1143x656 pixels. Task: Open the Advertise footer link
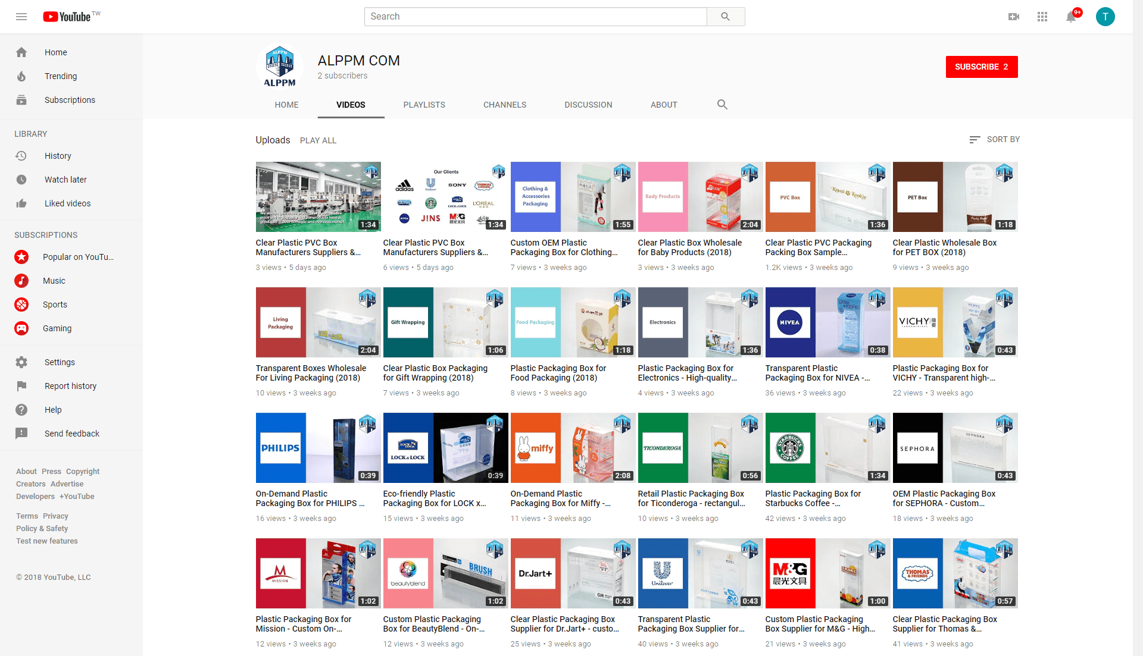67,484
